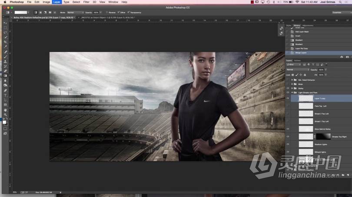Select the Clone Stamp tool
Viewport: 352px width, 197px height.
click(x=5, y=61)
